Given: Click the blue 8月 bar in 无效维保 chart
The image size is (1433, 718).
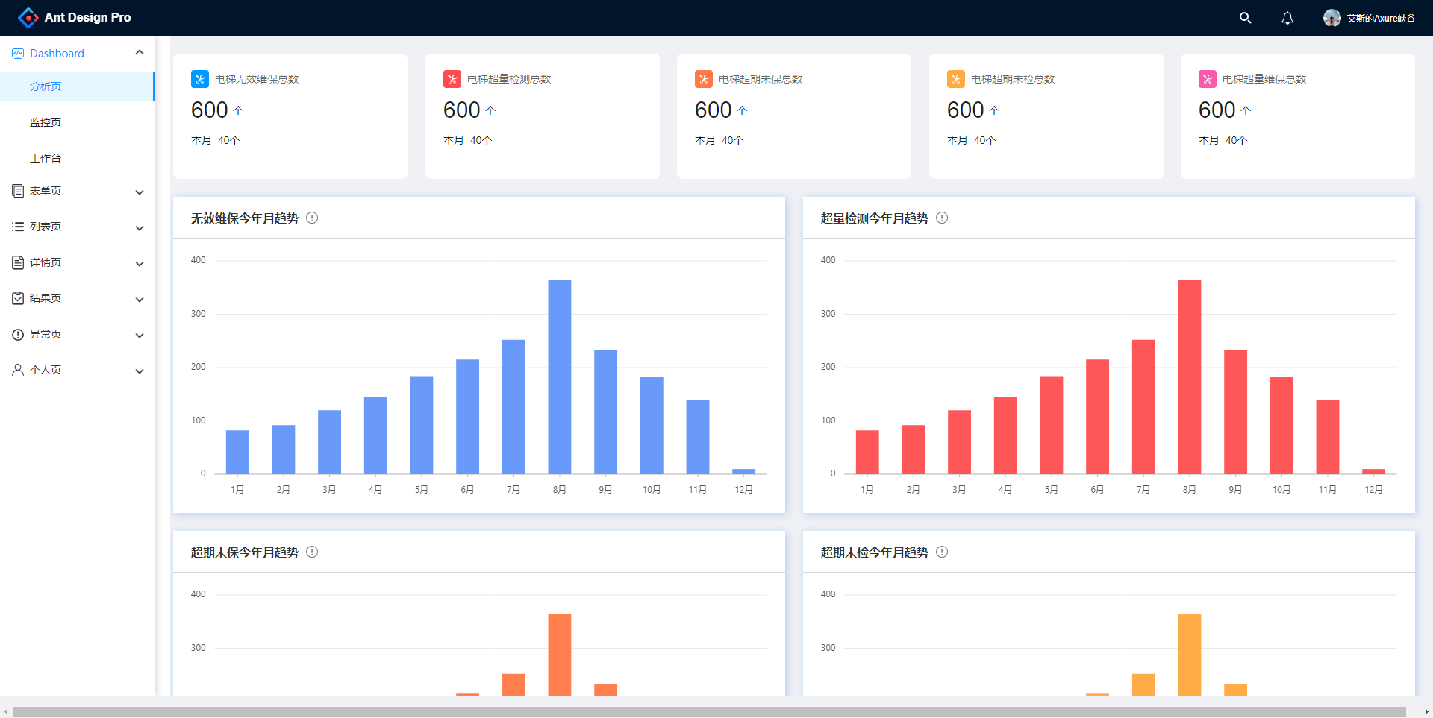Looking at the screenshot, I should [x=560, y=377].
